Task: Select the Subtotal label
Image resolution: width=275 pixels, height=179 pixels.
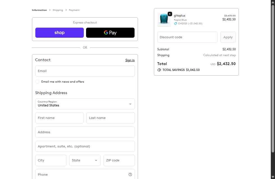Action: pyautogui.click(x=163, y=49)
